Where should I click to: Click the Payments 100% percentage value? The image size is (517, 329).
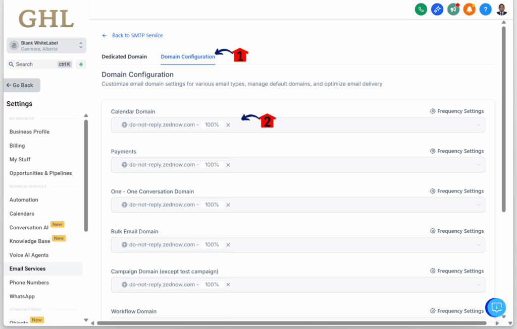click(x=212, y=165)
